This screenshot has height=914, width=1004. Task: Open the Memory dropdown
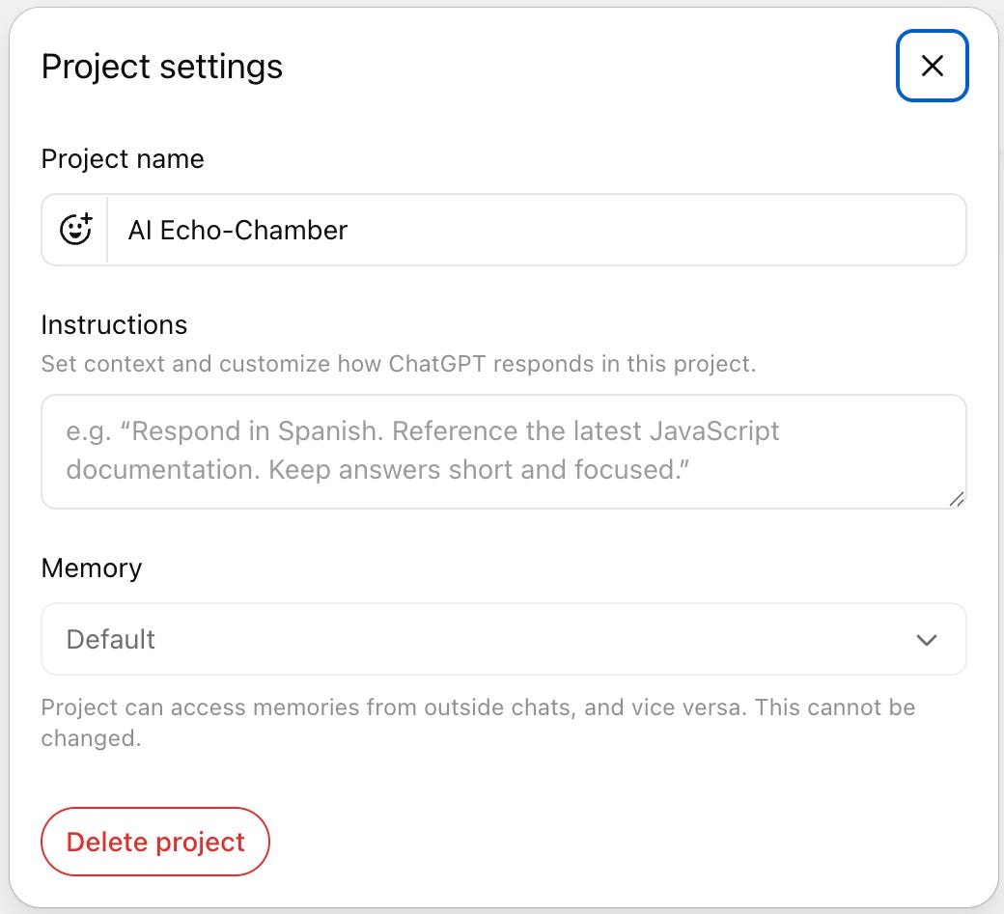click(x=502, y=639)
